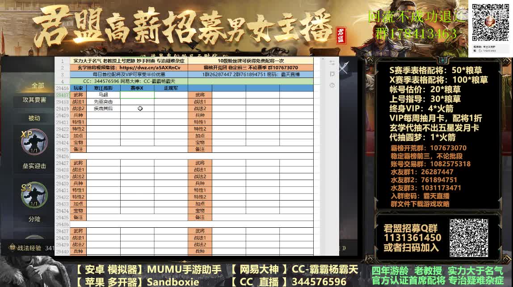
Task: Select the XP skill portrait icon
Action: [34, 142]
